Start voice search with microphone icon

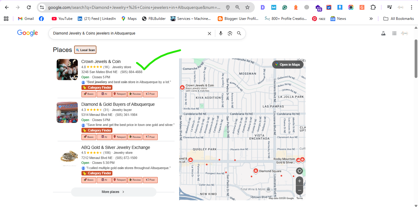(x=221, y=33)
